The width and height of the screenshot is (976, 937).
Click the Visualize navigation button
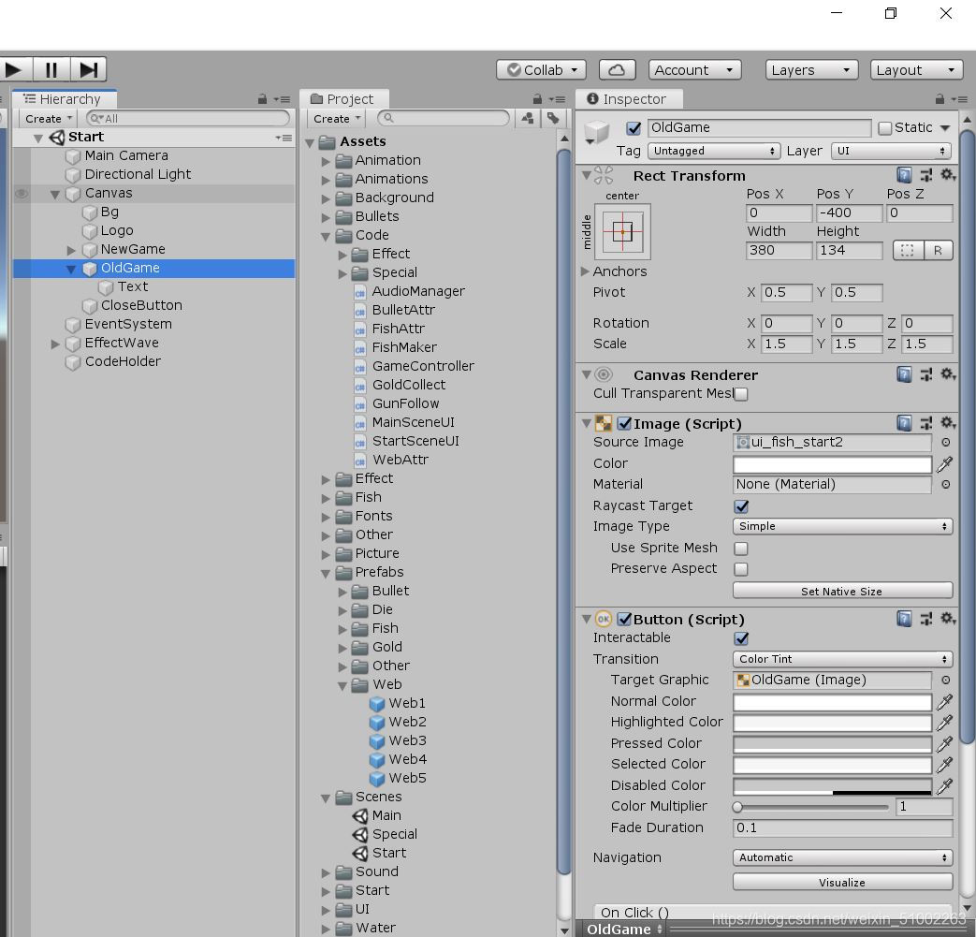click(x=841, y=883)
